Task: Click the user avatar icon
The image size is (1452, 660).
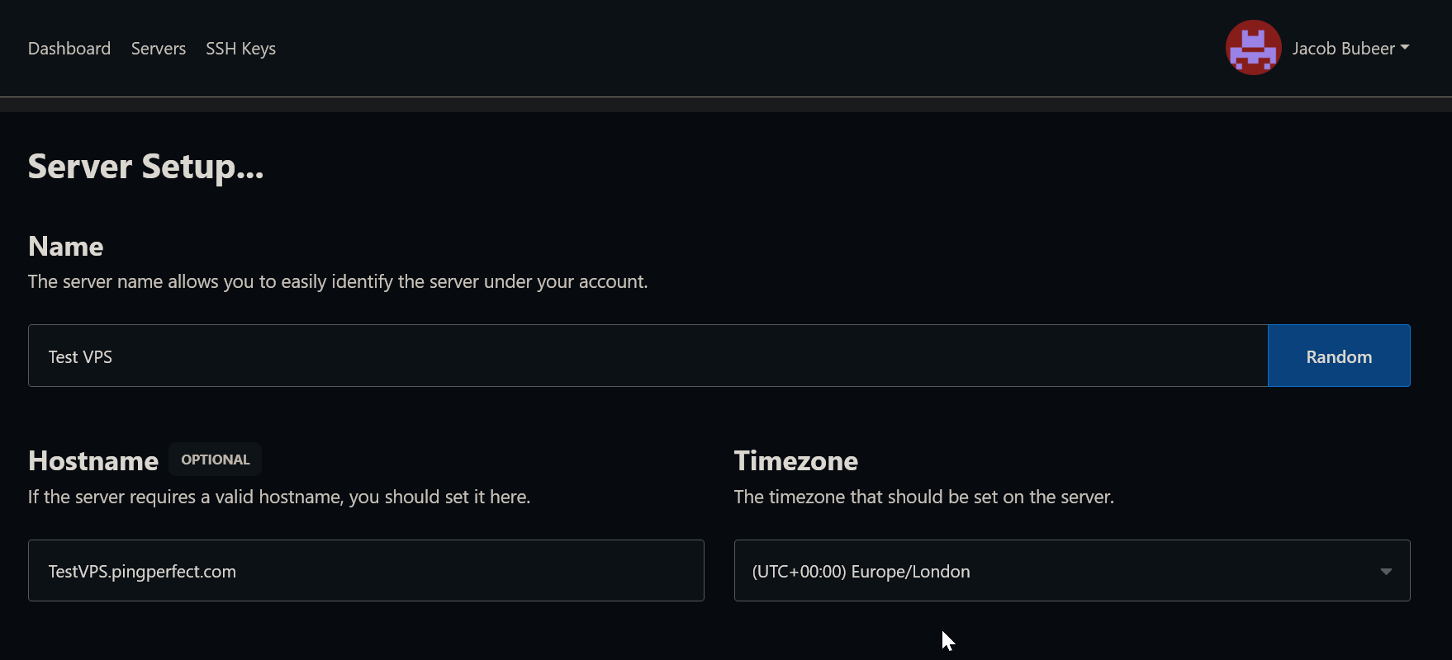Action: 1253,48
